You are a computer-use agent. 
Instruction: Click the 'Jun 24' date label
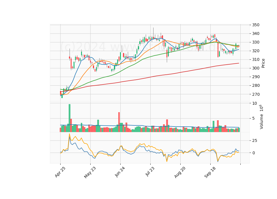pos(120,172)
